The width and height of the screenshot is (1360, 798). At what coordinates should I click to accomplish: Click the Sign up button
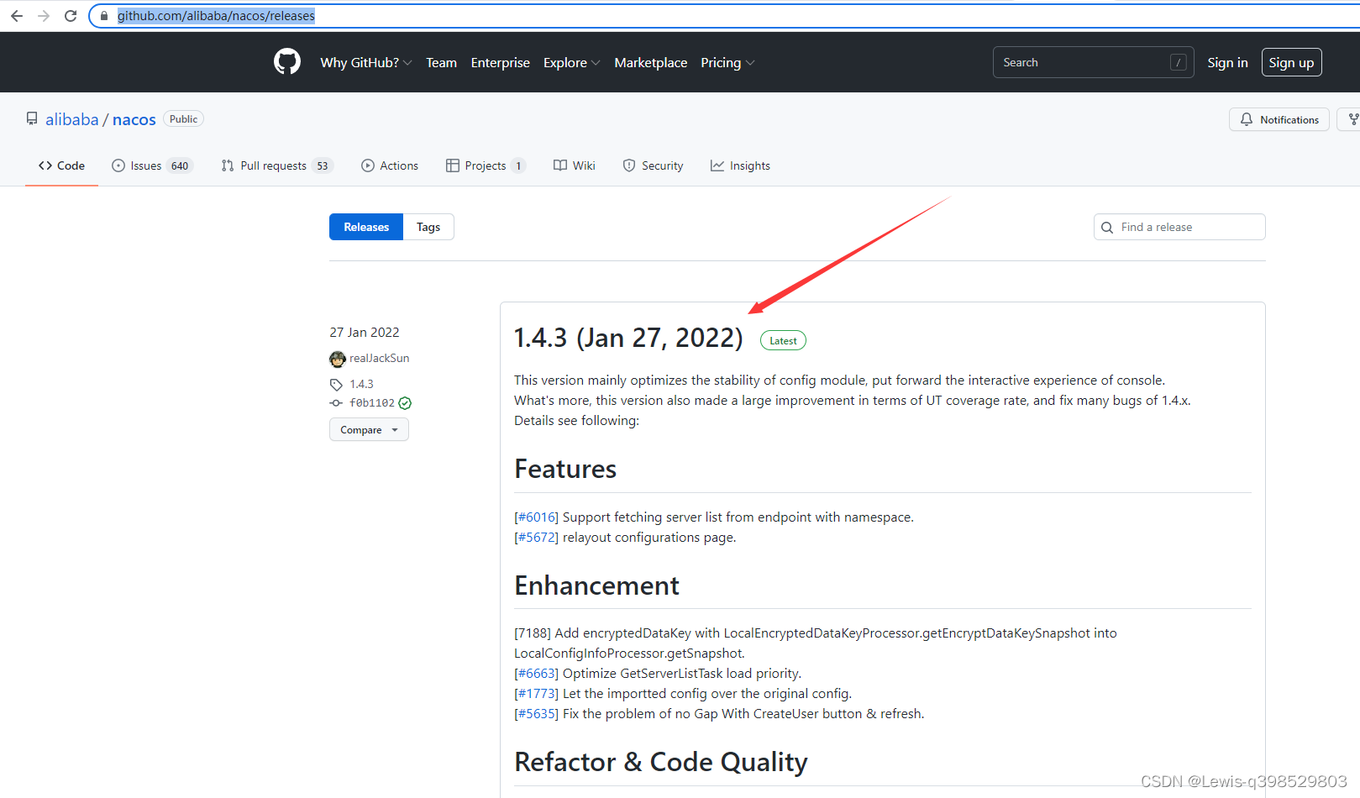pos(1291,62)
